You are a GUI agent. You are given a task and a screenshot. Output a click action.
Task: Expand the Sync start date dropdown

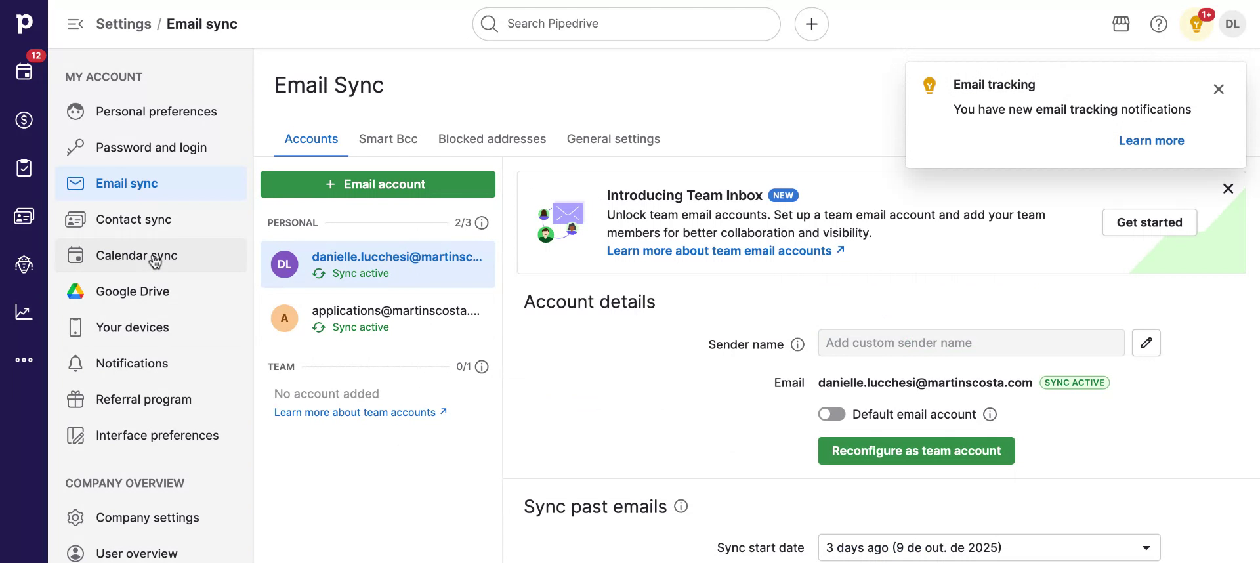(988, 547)
